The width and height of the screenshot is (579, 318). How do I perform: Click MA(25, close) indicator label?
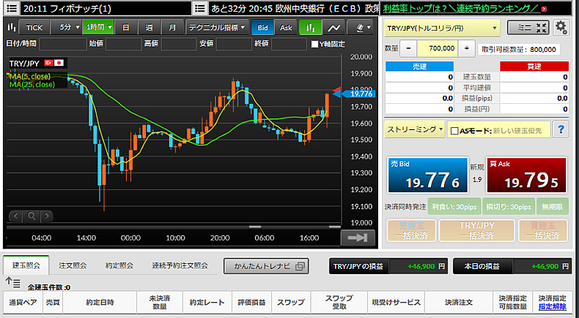[32, 84]
